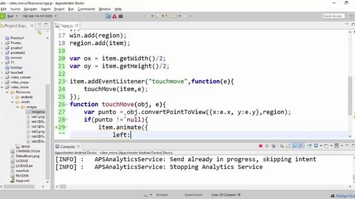Open the Edit menu
Screen dimensions: 355x199
point(4,9)
